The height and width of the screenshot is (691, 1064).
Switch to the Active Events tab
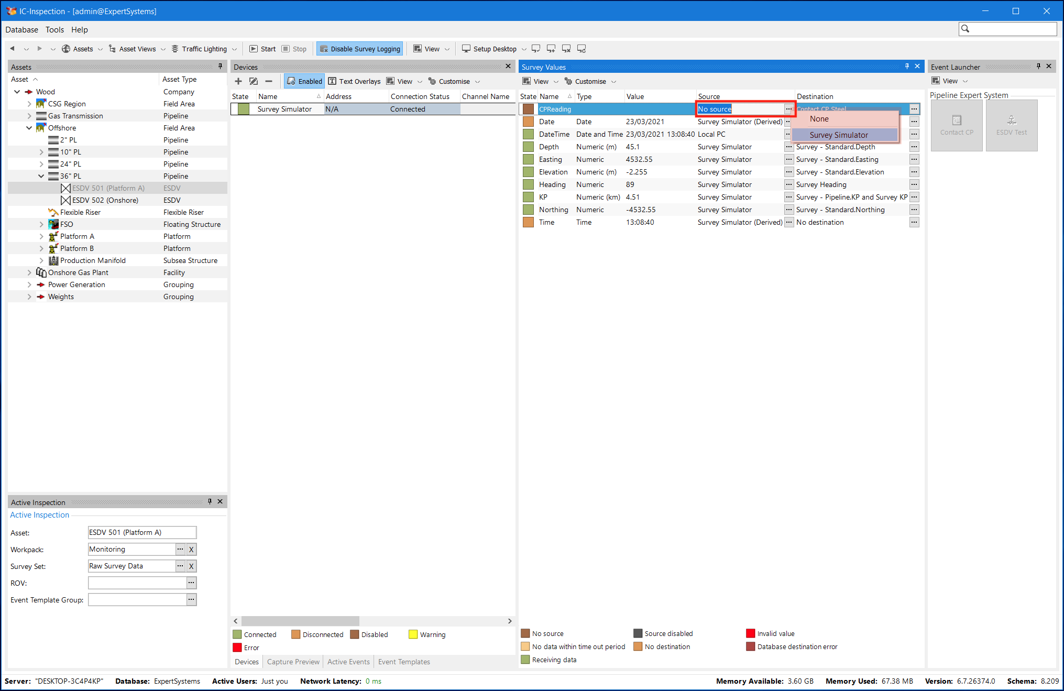coord(348,662)
